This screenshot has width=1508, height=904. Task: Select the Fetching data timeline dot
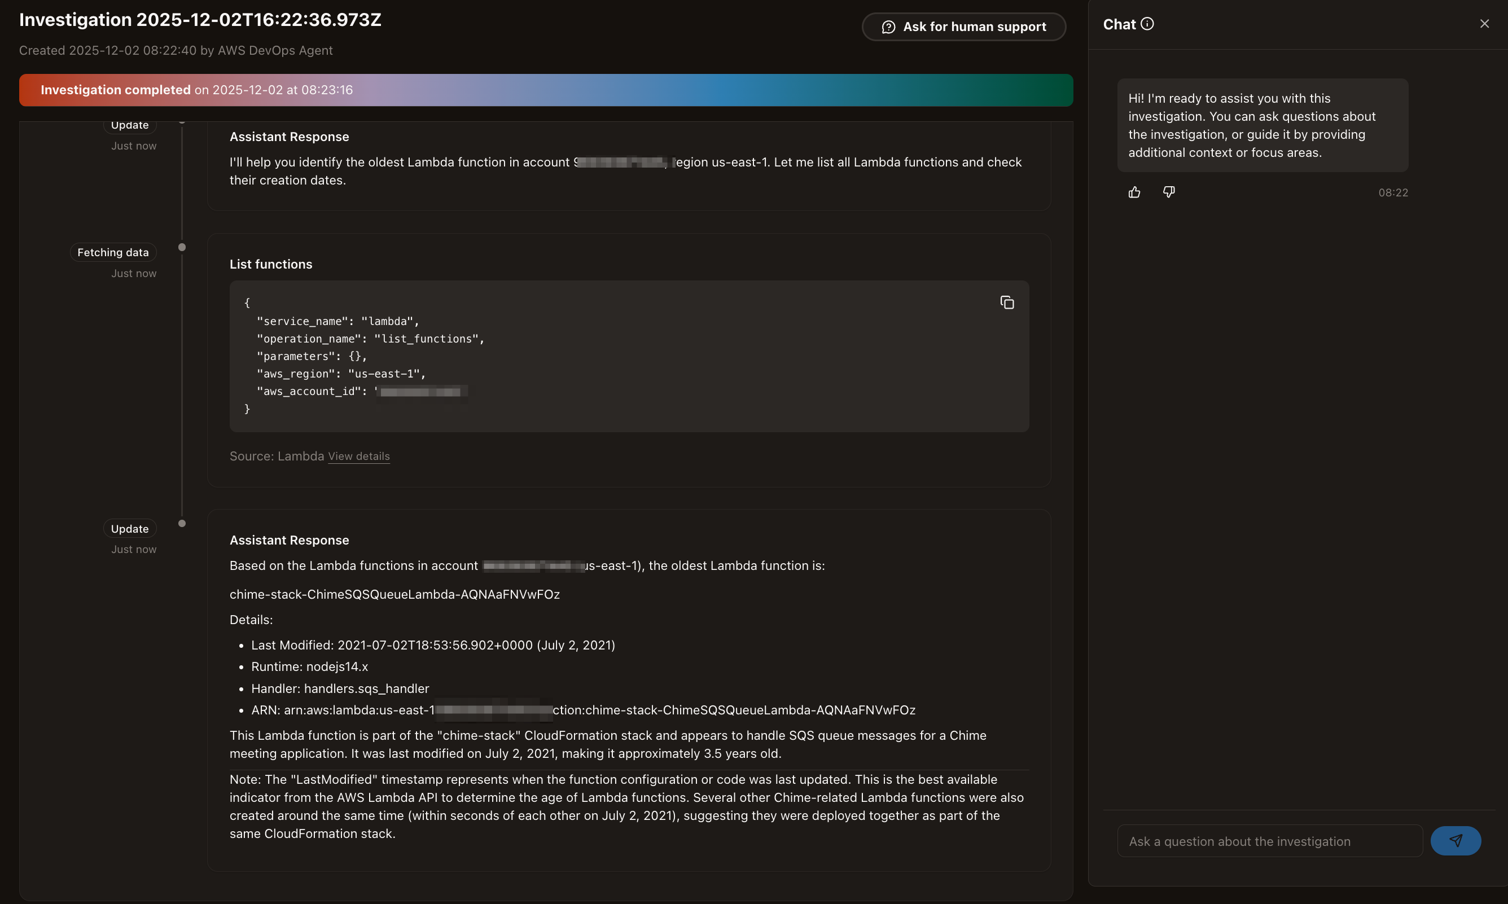182,247
